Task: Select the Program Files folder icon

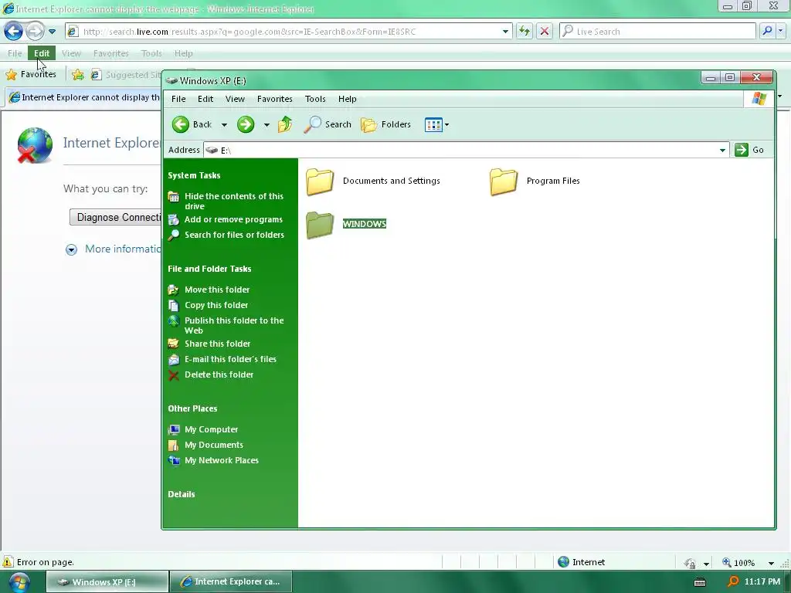Action: (x=504, y=181)
